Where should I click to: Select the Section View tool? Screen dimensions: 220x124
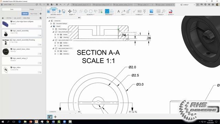tap(59, 11)
